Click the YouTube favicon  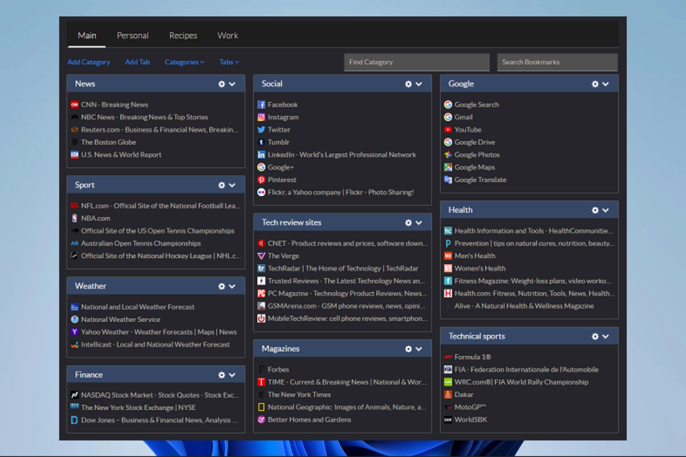click(448, 130)
